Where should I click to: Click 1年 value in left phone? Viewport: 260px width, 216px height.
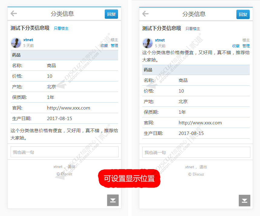[51, 97]
